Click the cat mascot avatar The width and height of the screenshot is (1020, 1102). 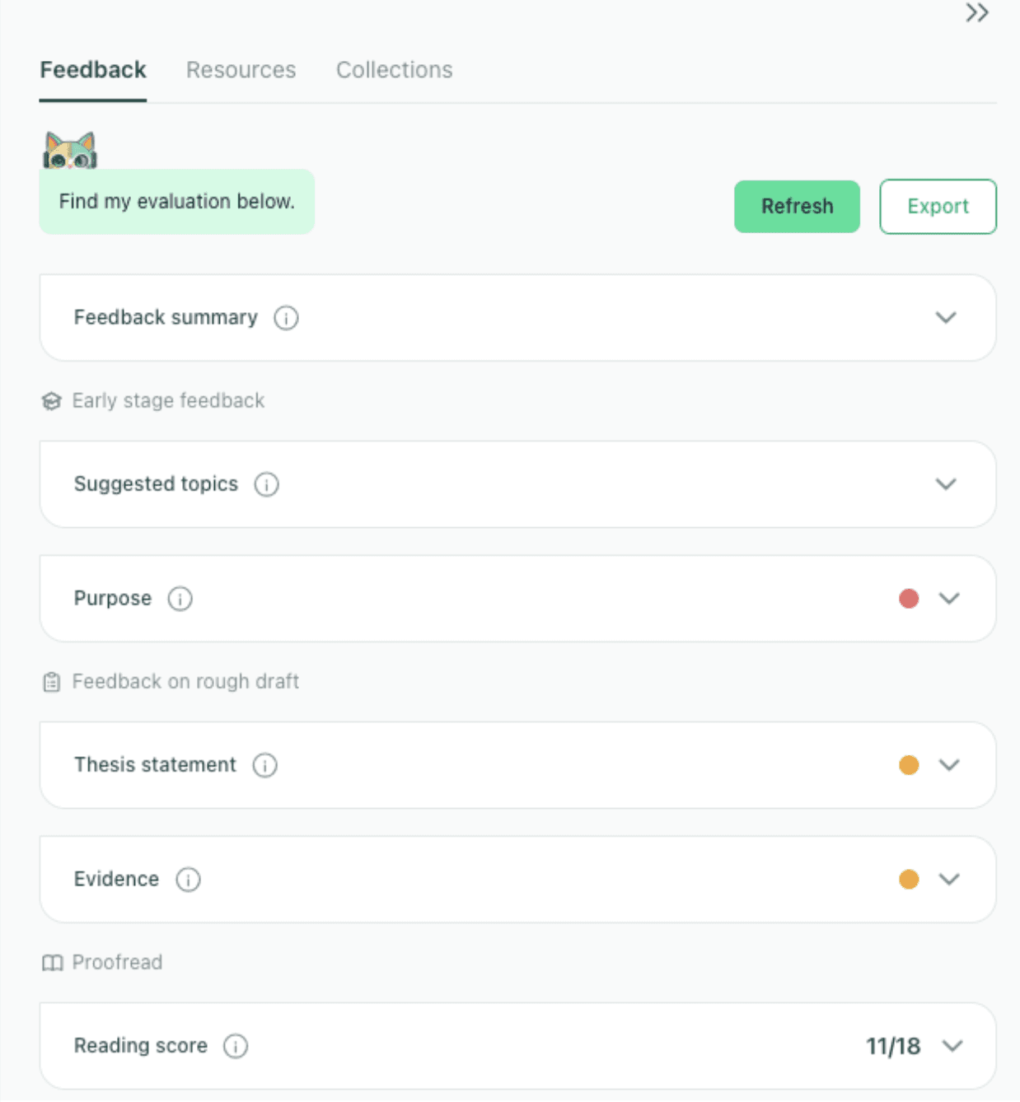(70, 151)
